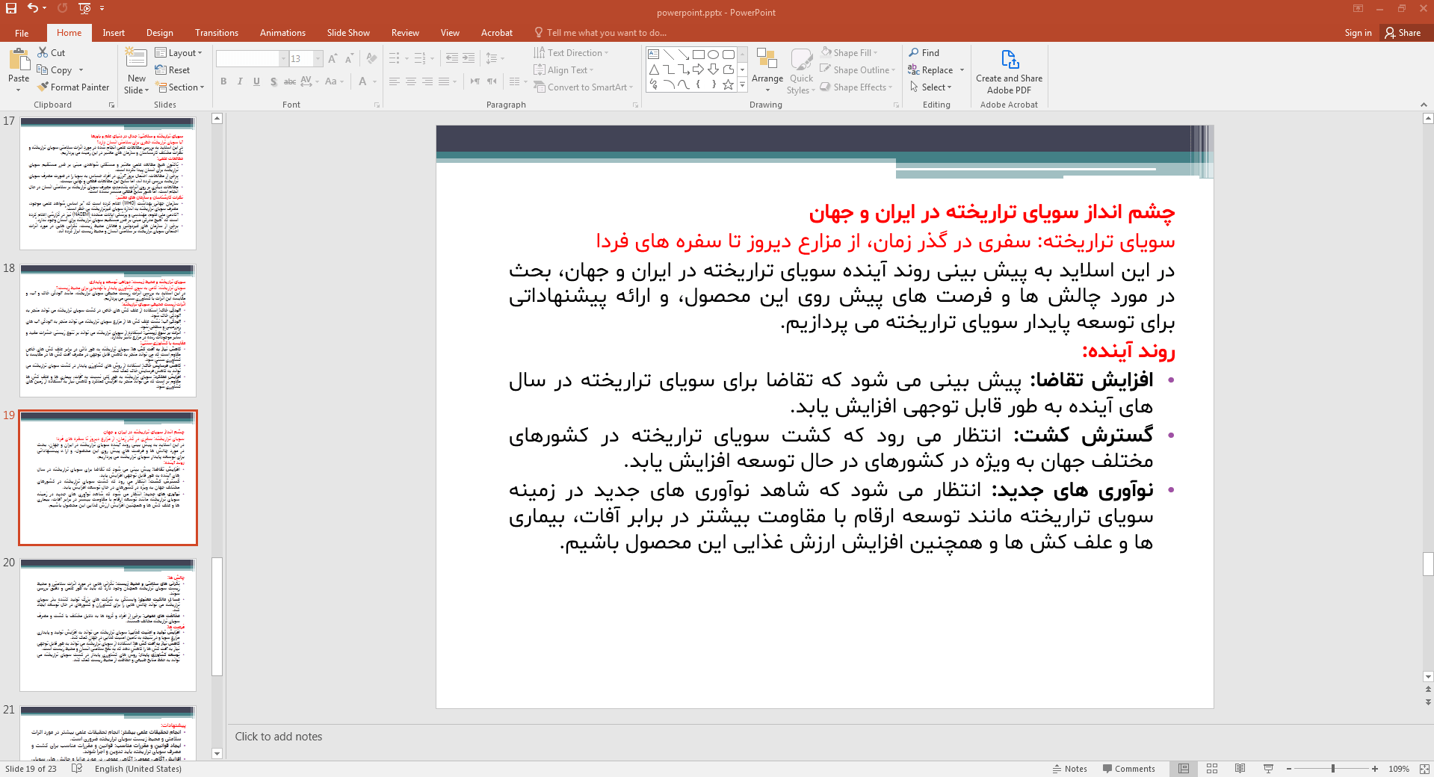
Task: Center align text
Action: pos(410,81)
